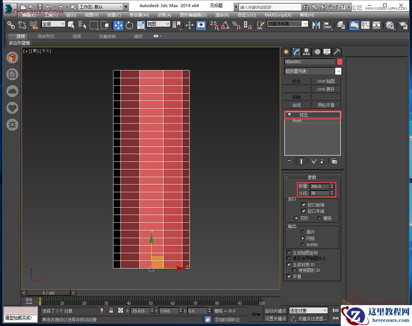Collapse the 参数 rollout
This screenshot has width=412, height=326.
312,177
